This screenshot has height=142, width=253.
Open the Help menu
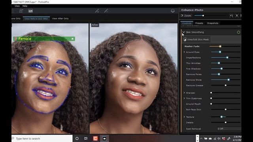point(25,6)
